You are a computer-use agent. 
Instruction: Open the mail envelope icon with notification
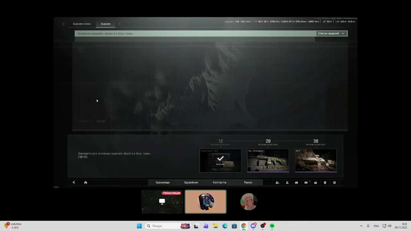click(306, 183)
